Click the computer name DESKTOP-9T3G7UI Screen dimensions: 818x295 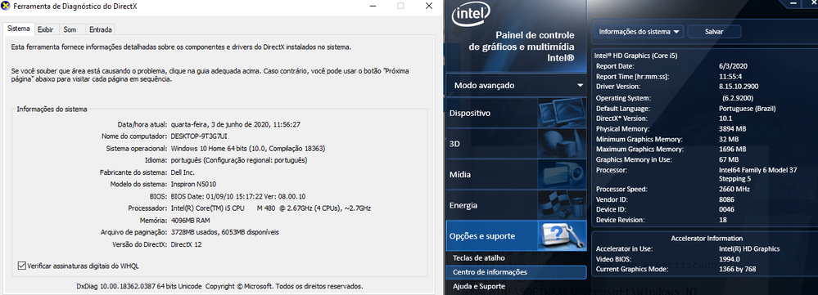click(199, 136)
